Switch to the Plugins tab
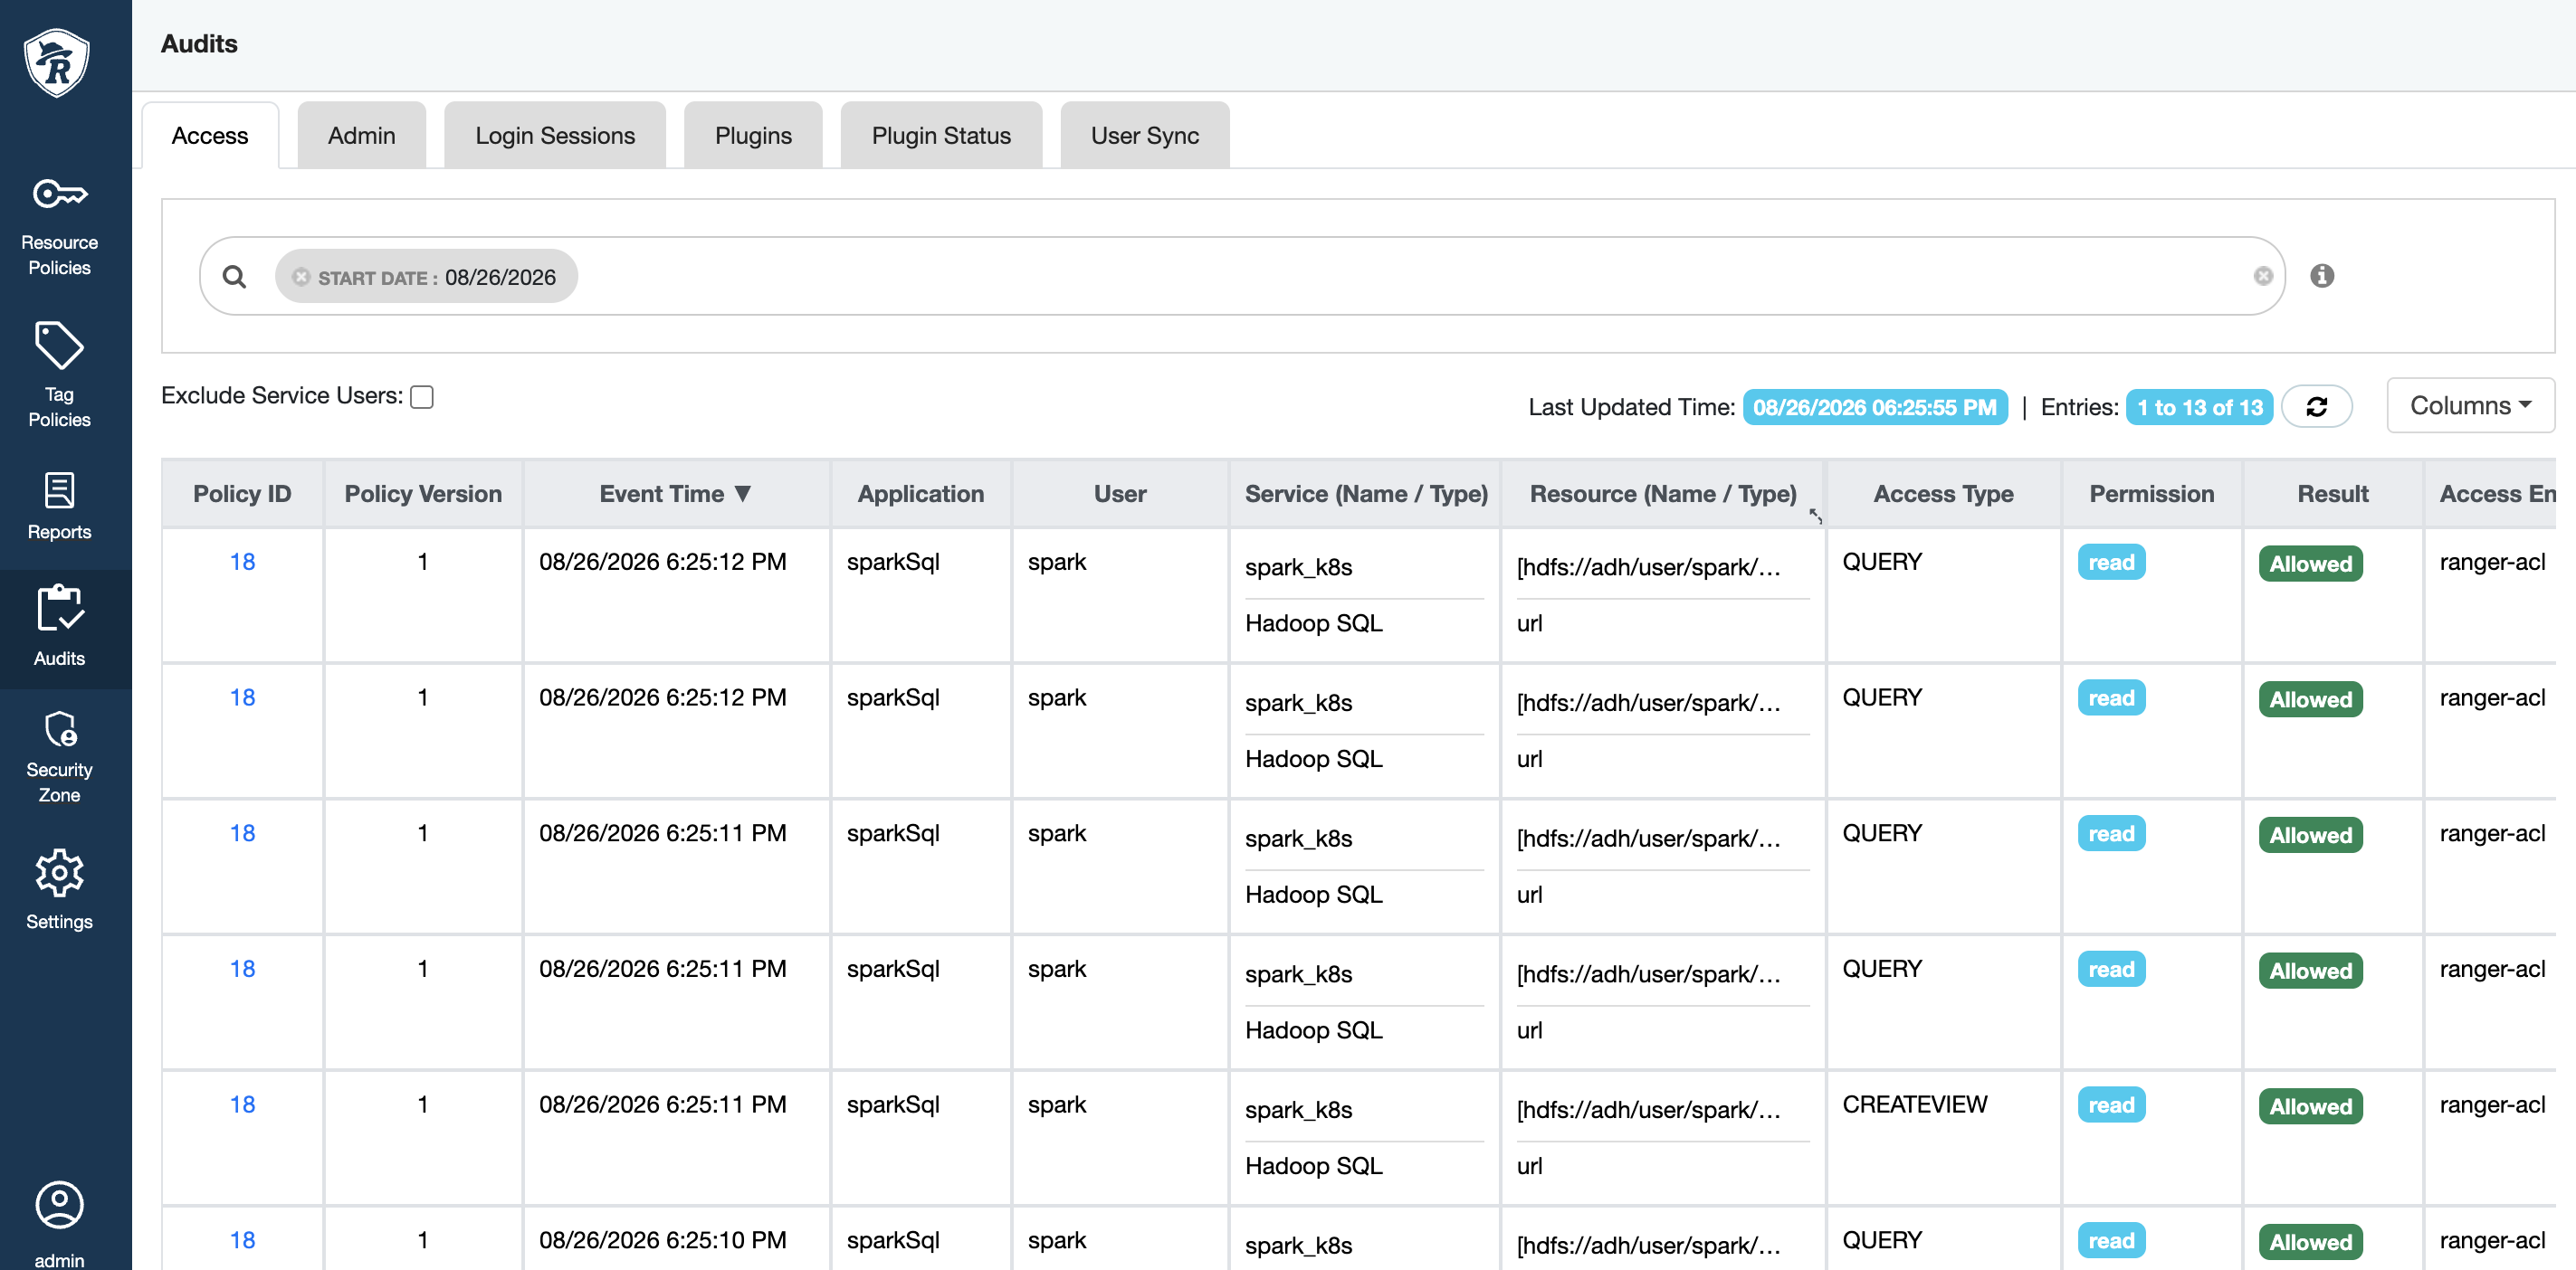The width and height of the screenshot is (2576, 1270). click(x=753, y=136)
